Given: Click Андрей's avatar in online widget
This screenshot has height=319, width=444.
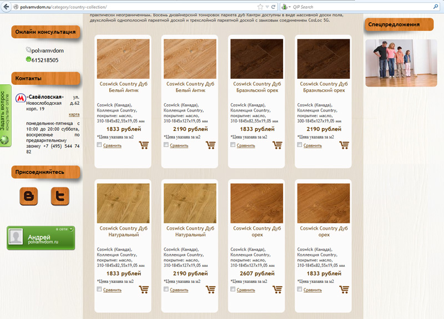Looking at the screenshot, I should pyautogui.click(x=16, y=237).
